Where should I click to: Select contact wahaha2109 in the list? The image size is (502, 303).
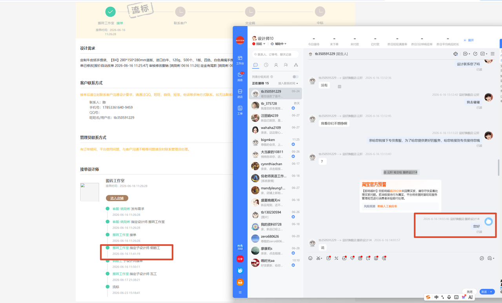coord(275,130)
